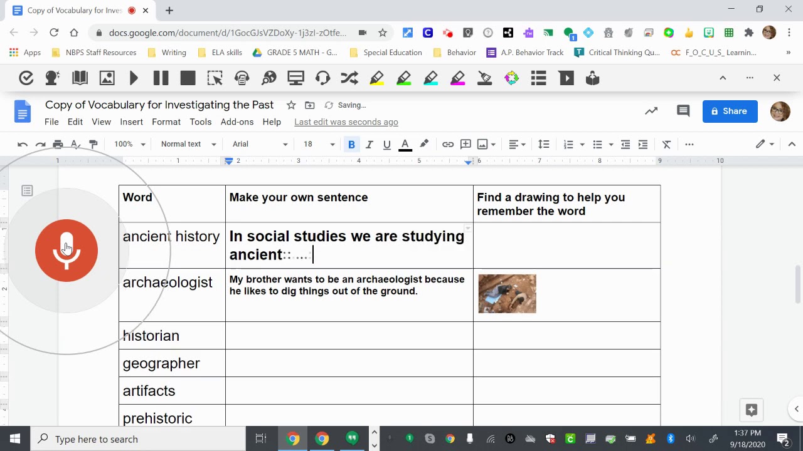803x451 pixels.
Task: Open the Edit menu
Action: click(x=75, y=122)
